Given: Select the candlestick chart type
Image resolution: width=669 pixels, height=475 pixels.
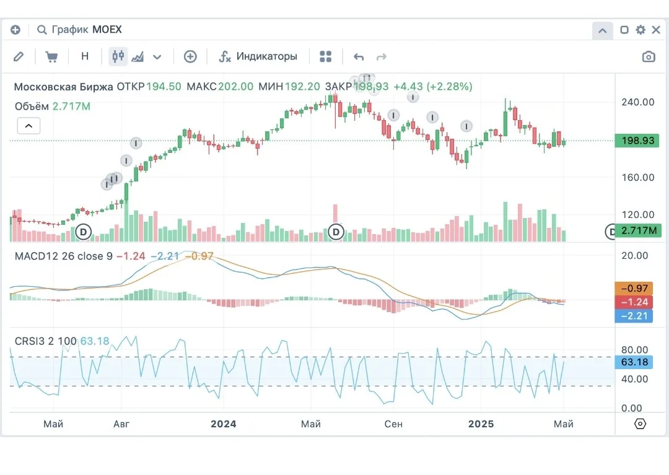Looking at the screenshot, I should (118, 56).
